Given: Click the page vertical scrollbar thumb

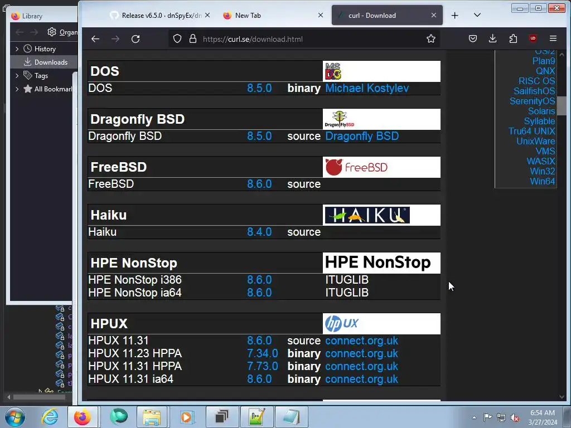Looking at the screenshot, I should (x=562, y=106).
